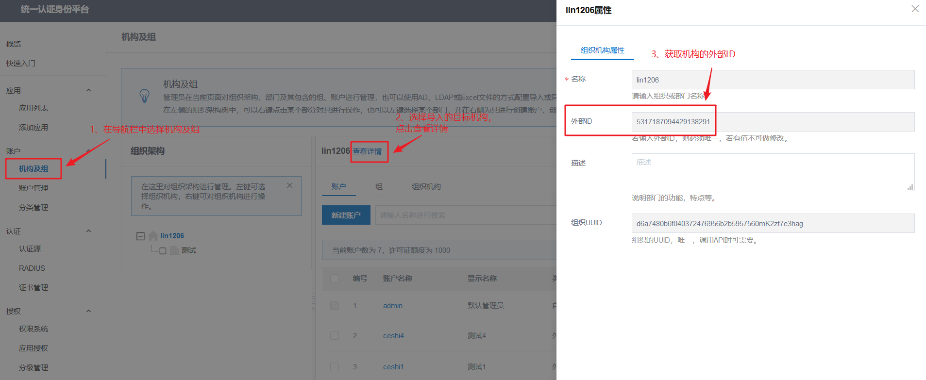926x380 pixels.
Task: Open RADIUS in the sidebar
Action: (32, 268)
